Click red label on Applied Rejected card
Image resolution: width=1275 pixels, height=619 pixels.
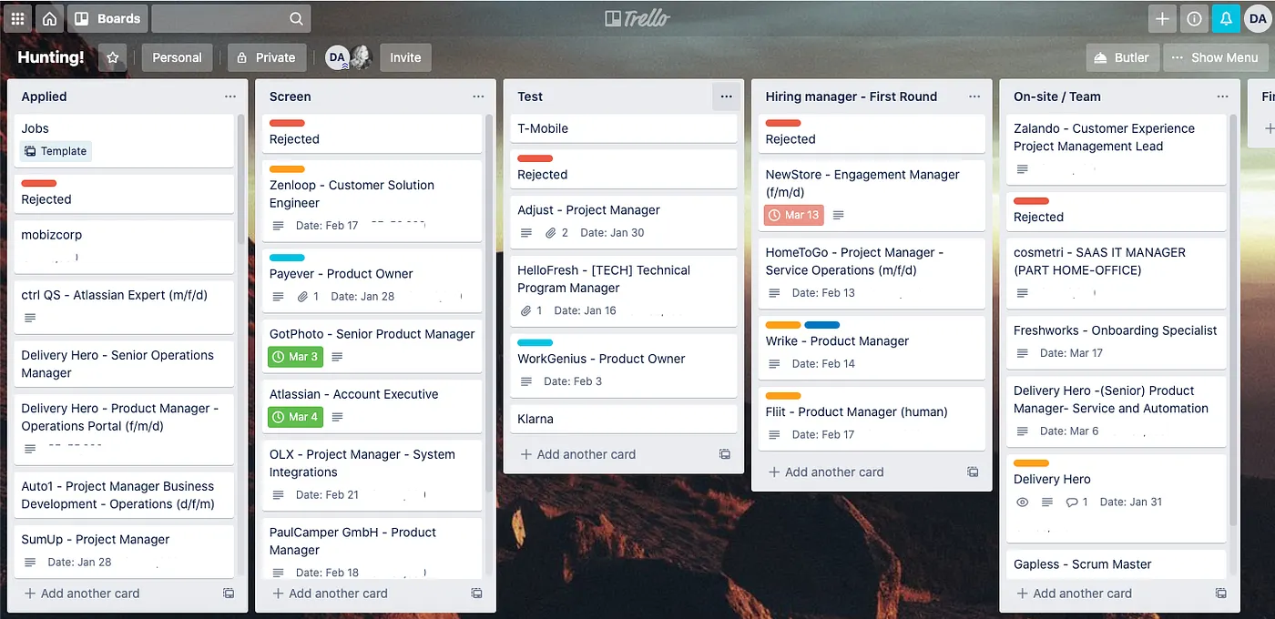coord(39,183)
